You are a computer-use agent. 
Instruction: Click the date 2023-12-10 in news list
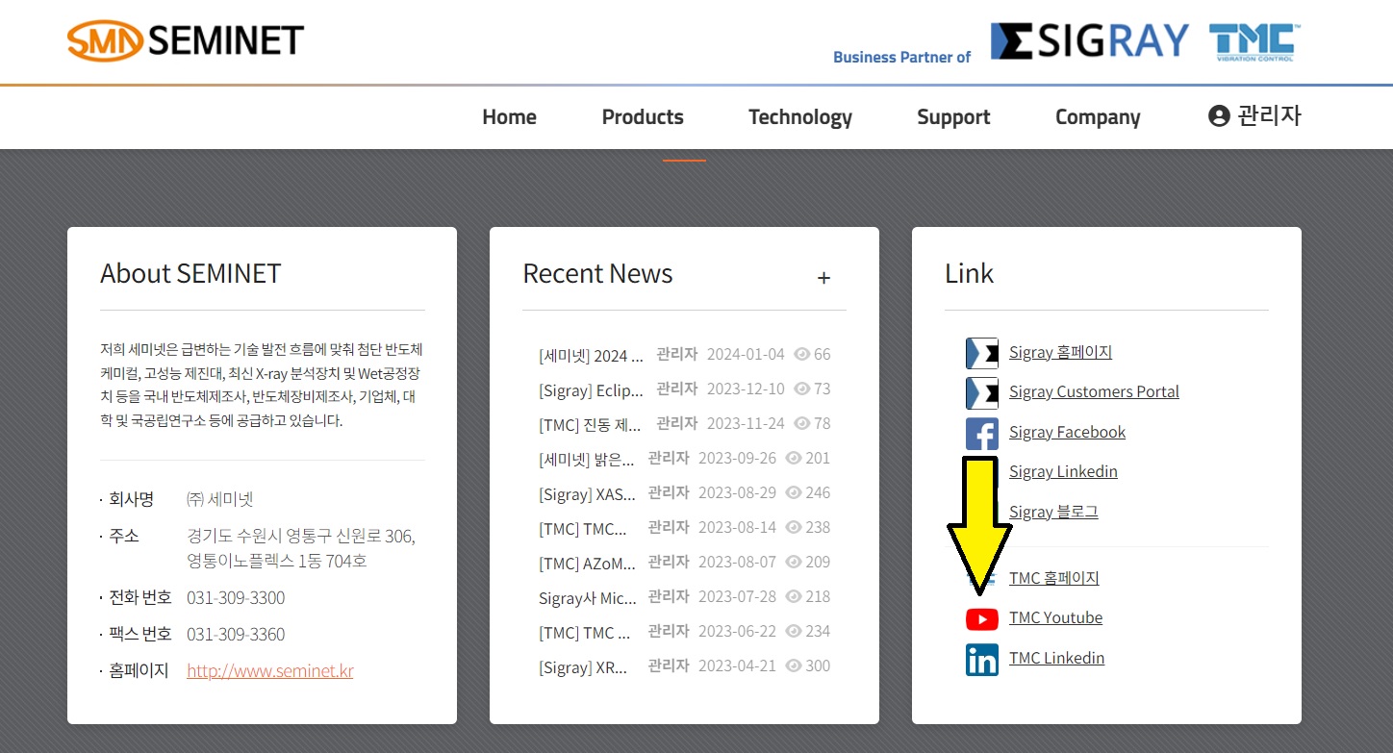point(746,389)
